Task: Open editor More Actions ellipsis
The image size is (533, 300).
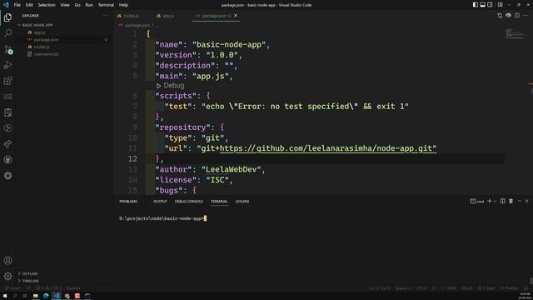Action: pyautogui.click(x=526, y=16)
